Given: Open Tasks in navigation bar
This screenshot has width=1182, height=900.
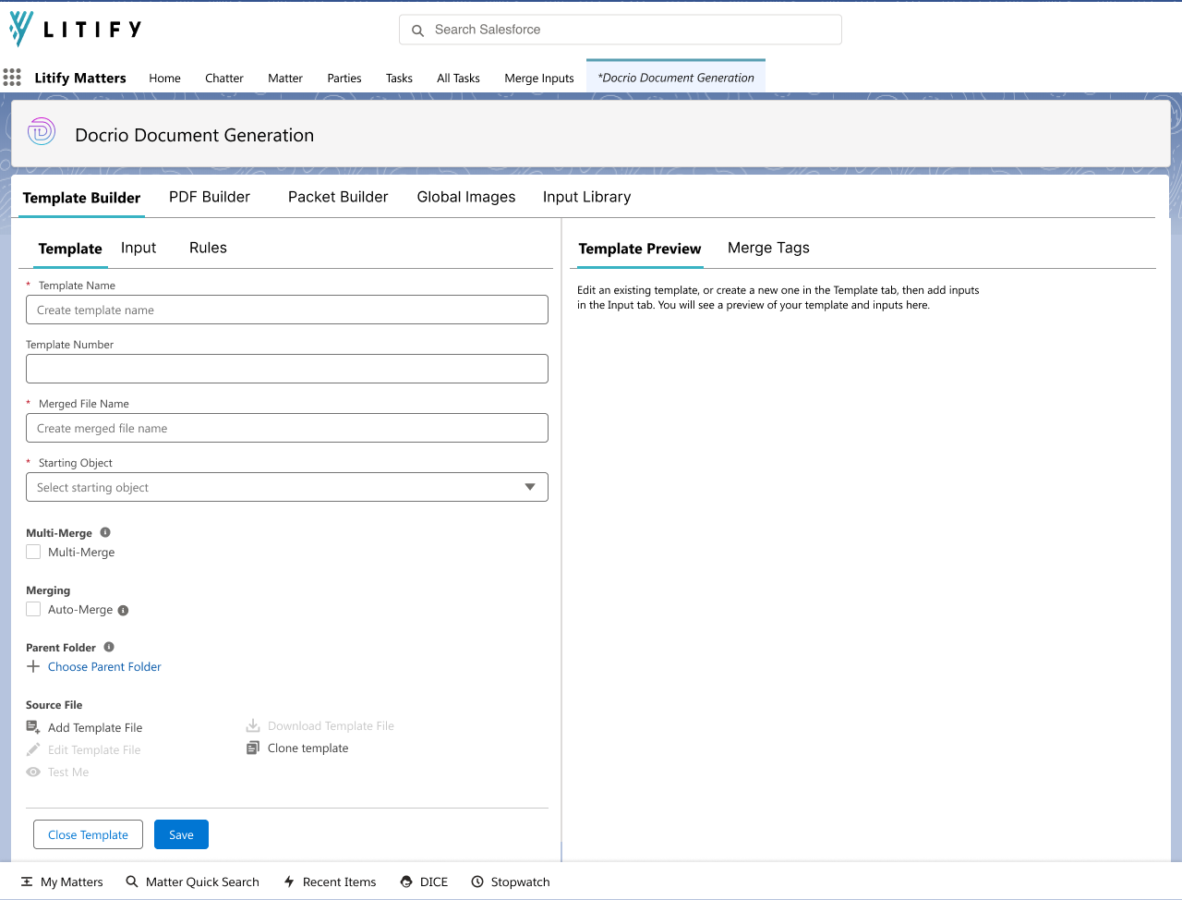Looking at the screenshot, I should pos(399,79).
